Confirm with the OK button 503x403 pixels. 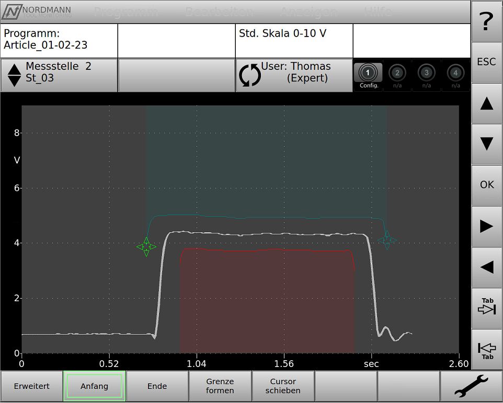click(486, 185)
